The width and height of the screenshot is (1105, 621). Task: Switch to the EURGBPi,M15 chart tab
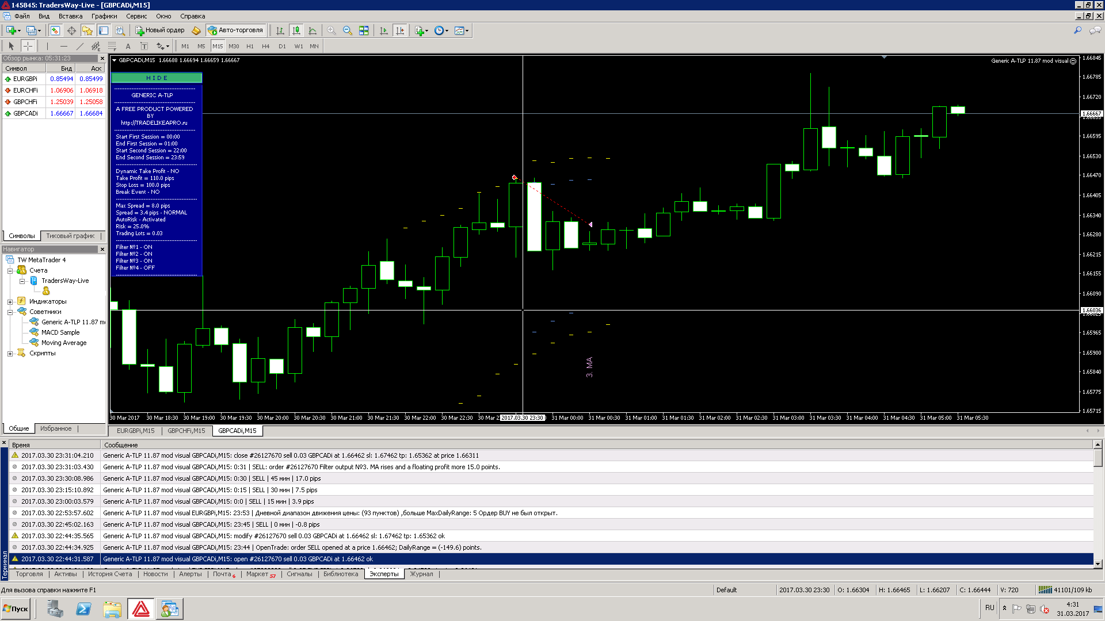coord(135,431)
